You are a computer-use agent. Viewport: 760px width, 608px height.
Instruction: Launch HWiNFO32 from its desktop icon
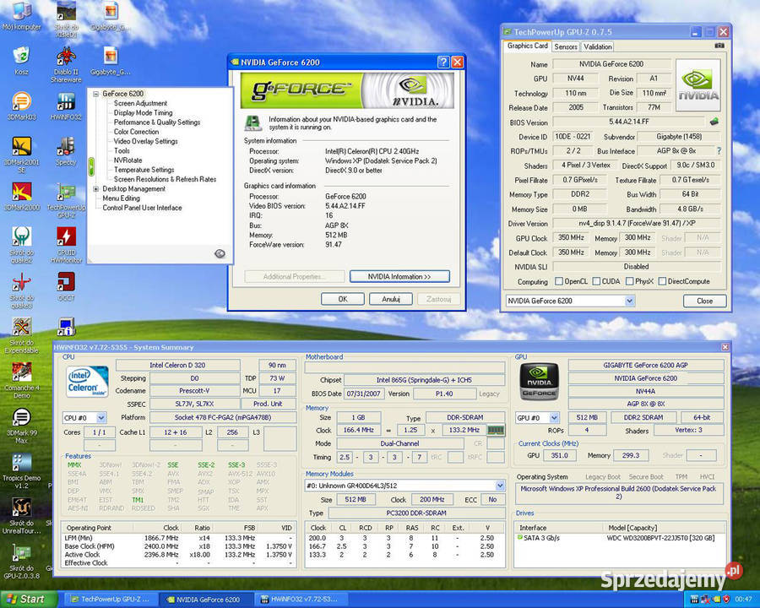click(65, 101)
